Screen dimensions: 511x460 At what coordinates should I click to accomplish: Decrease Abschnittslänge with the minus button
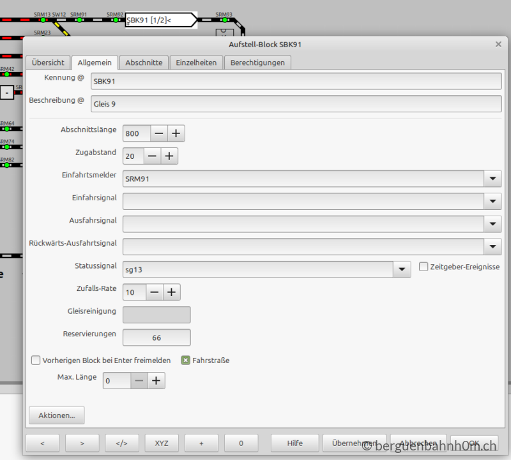tap(159, 133)
